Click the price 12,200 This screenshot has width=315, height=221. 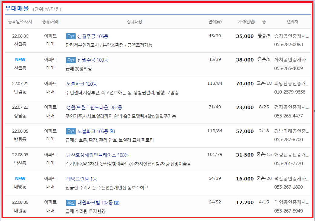[245, 203]
